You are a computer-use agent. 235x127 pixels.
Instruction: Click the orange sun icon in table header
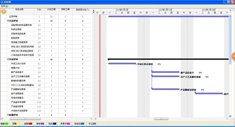[x=4, y=11]
